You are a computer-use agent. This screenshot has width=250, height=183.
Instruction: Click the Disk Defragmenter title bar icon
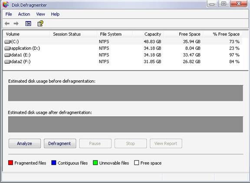coord(6,4)
